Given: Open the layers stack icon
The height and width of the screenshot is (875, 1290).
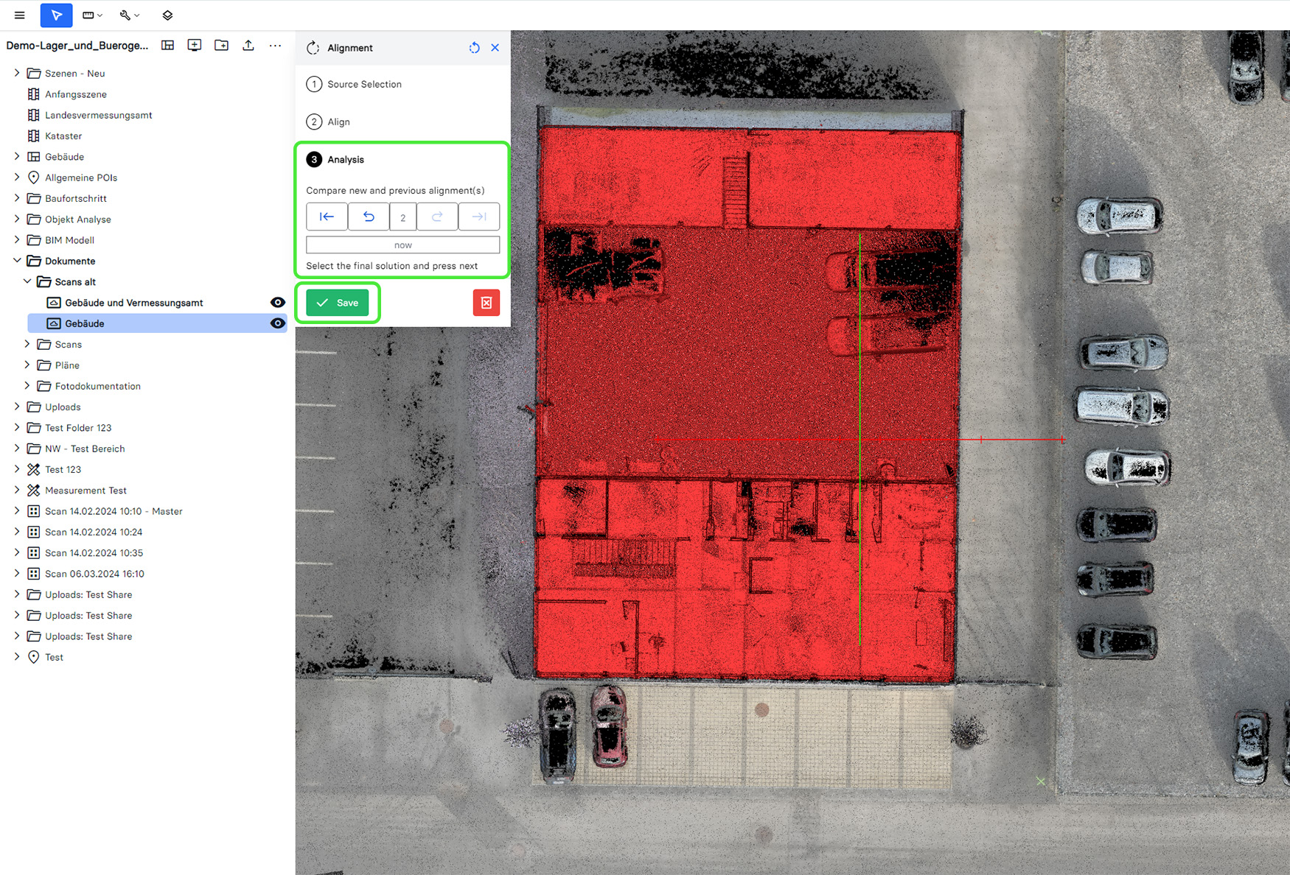Looking at the screenshot, I should 167,15.
